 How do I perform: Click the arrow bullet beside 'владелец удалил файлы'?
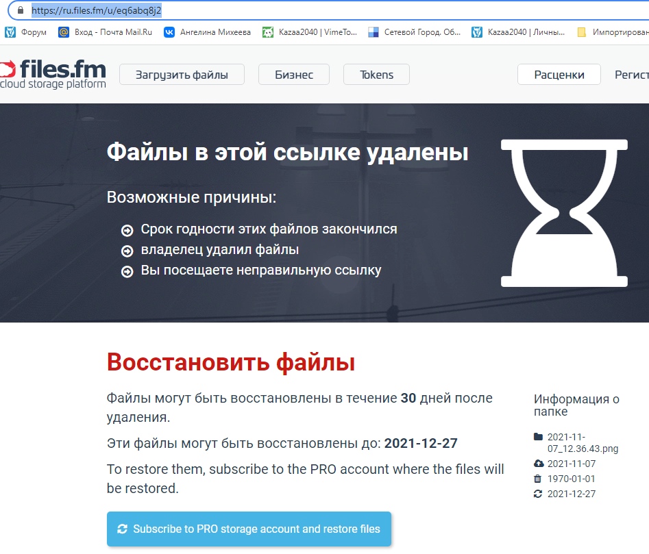coord(127,251)
